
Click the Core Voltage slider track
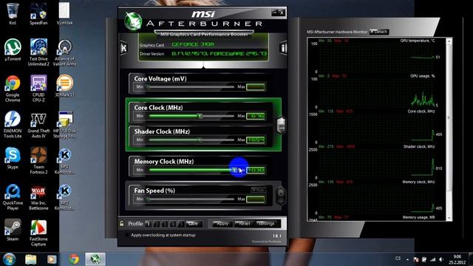pyautogui.click(x=191, y=87)
